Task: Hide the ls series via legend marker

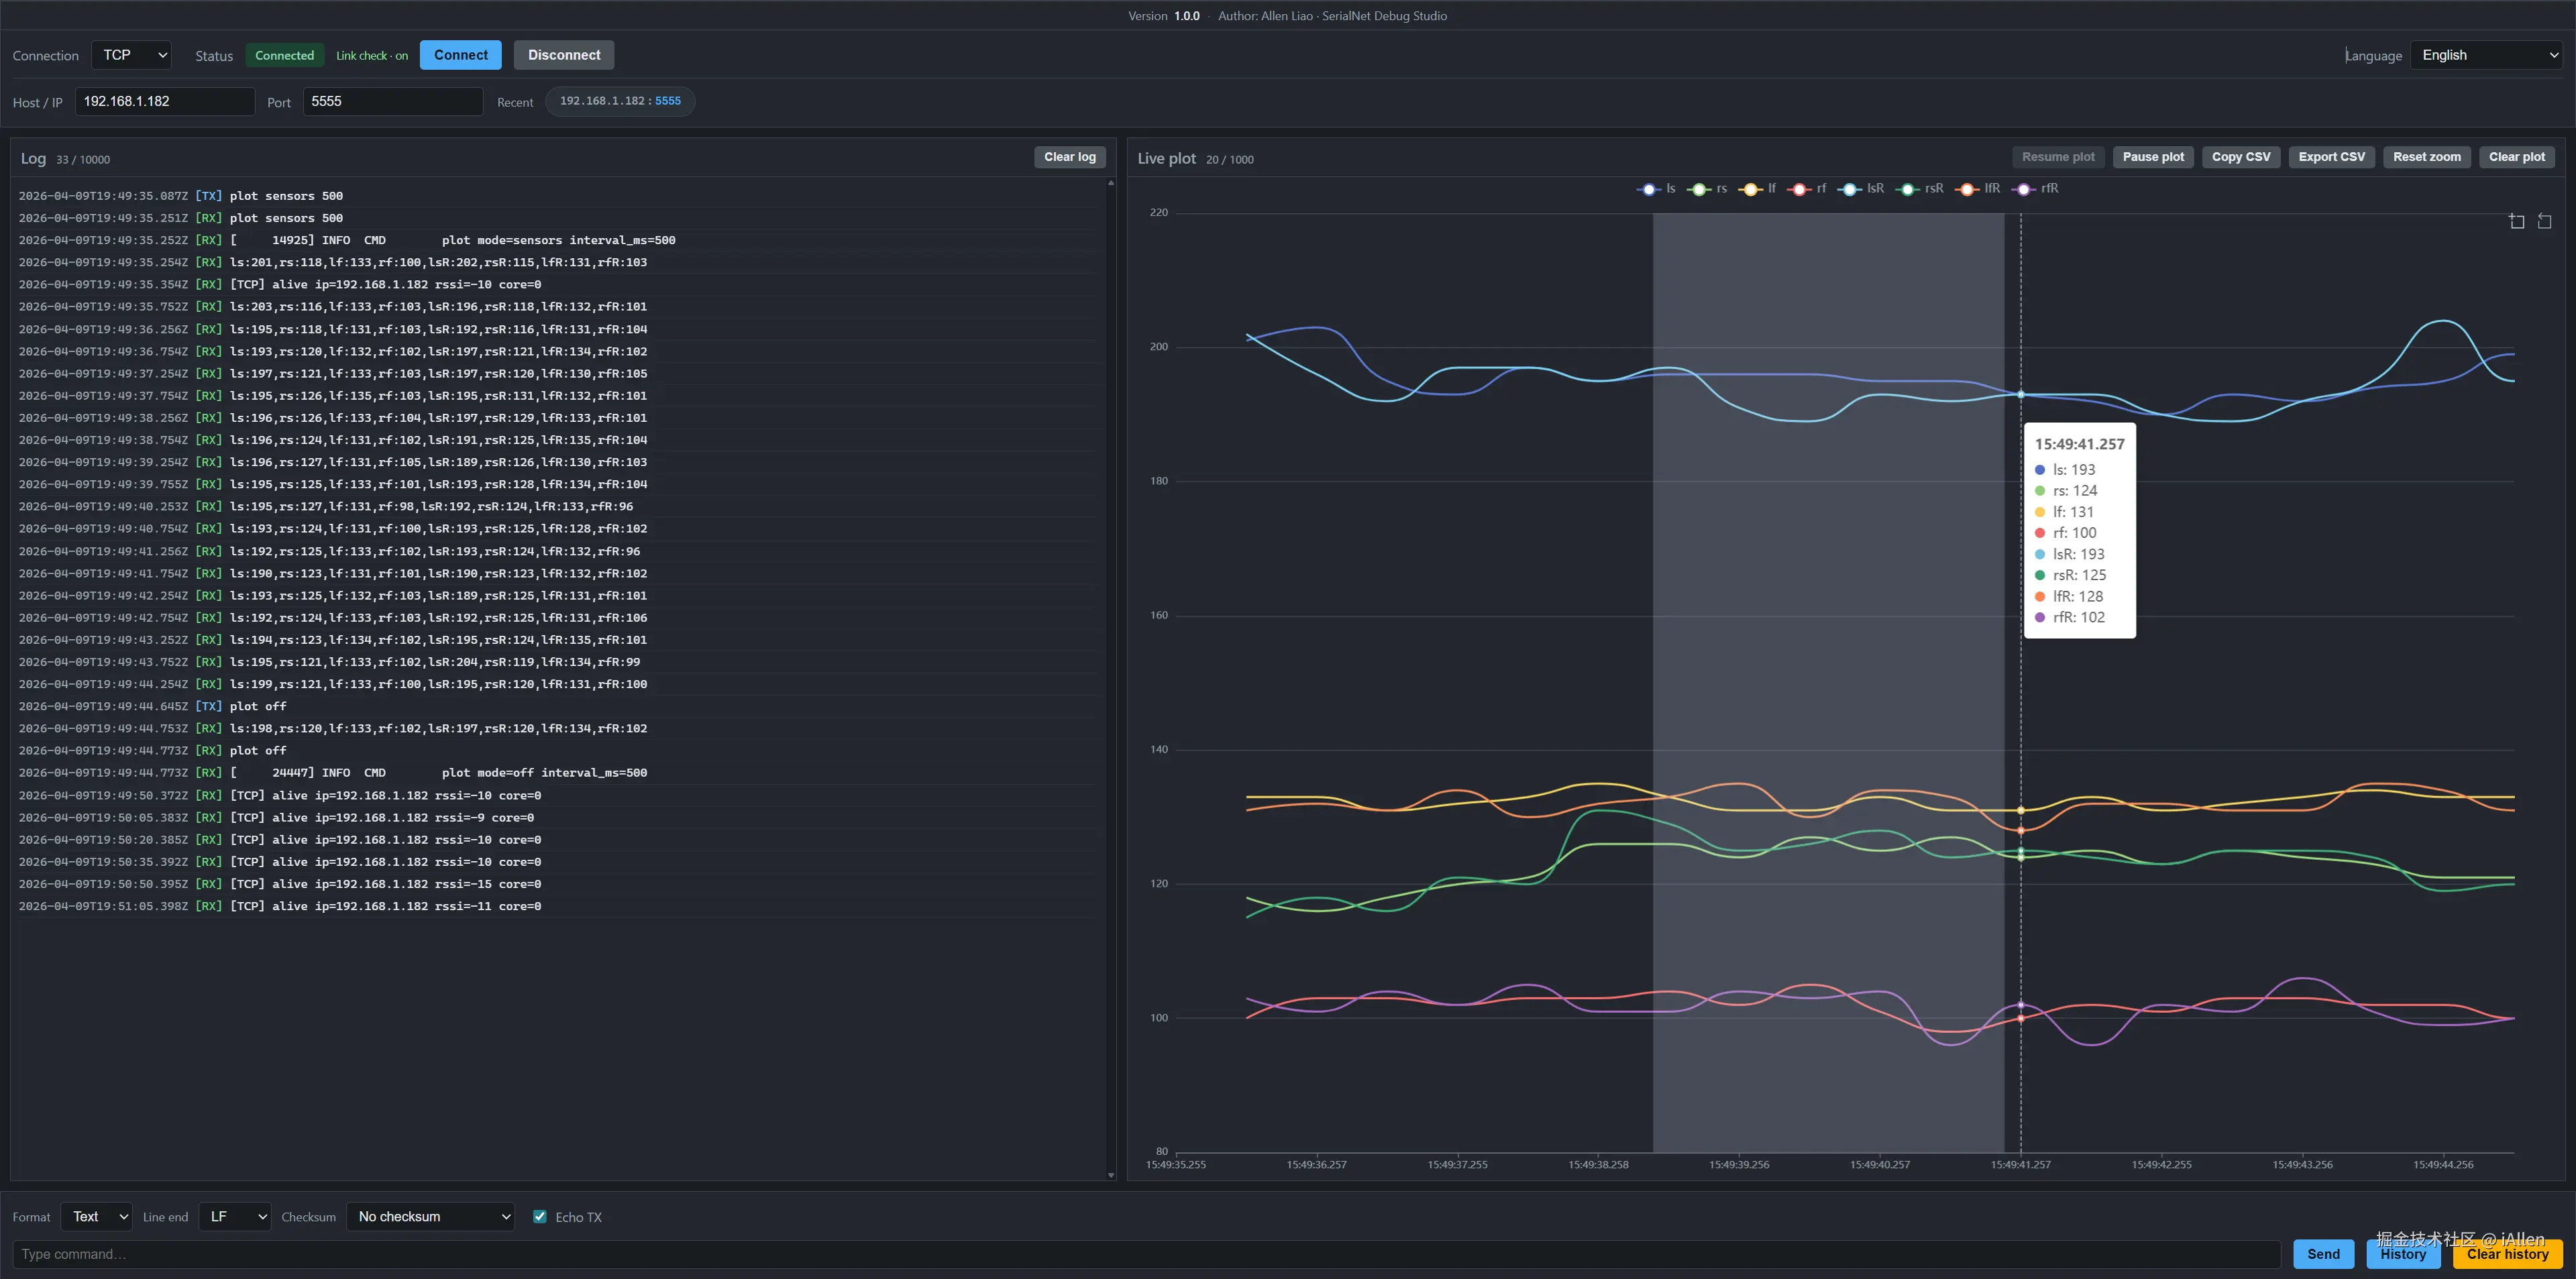Action: click(1649, 189)
